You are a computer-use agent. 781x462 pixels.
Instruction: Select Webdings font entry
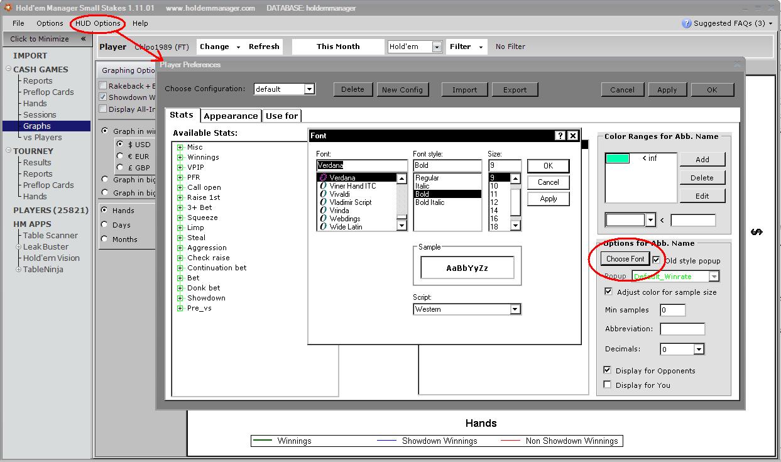click(356, 219)
